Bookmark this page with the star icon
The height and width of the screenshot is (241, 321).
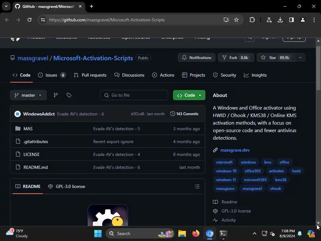236,20
